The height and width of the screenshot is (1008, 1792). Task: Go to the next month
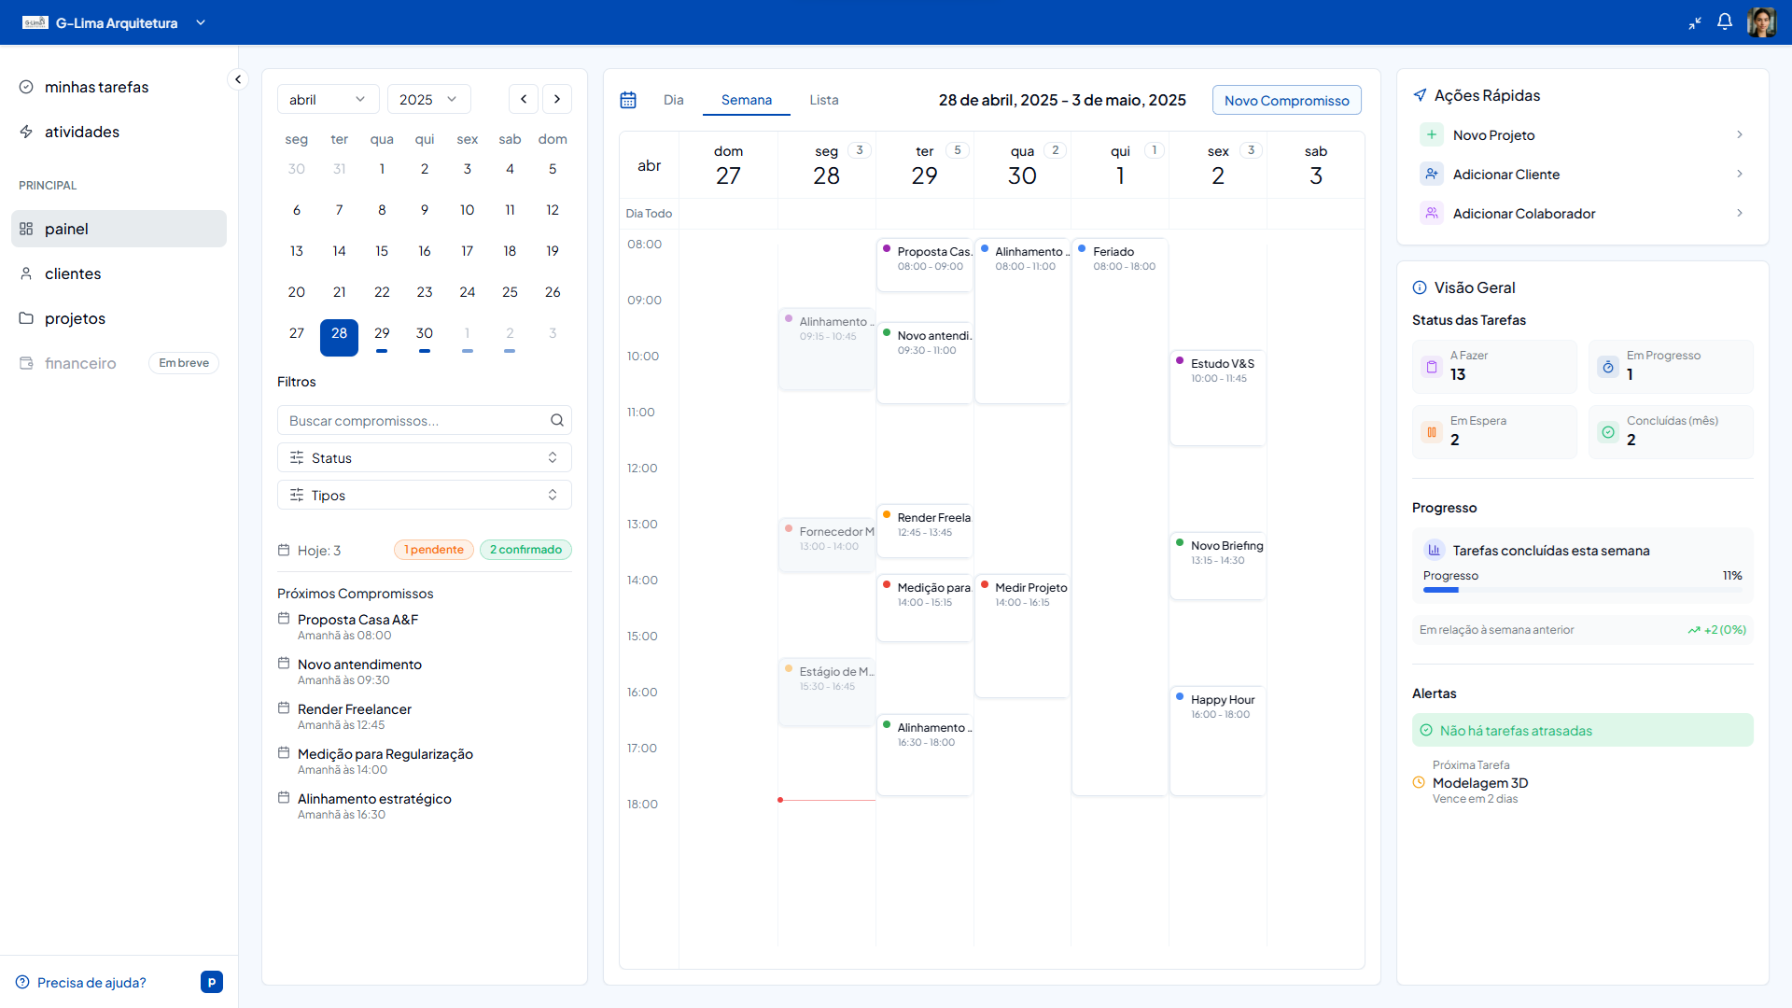(557, 99)
